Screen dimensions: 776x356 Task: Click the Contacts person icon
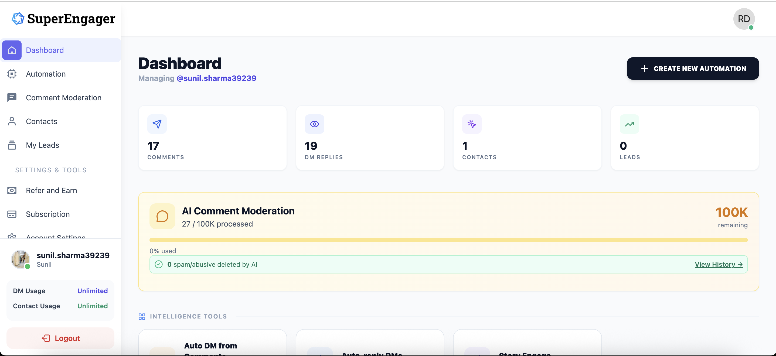click(12, 121)
